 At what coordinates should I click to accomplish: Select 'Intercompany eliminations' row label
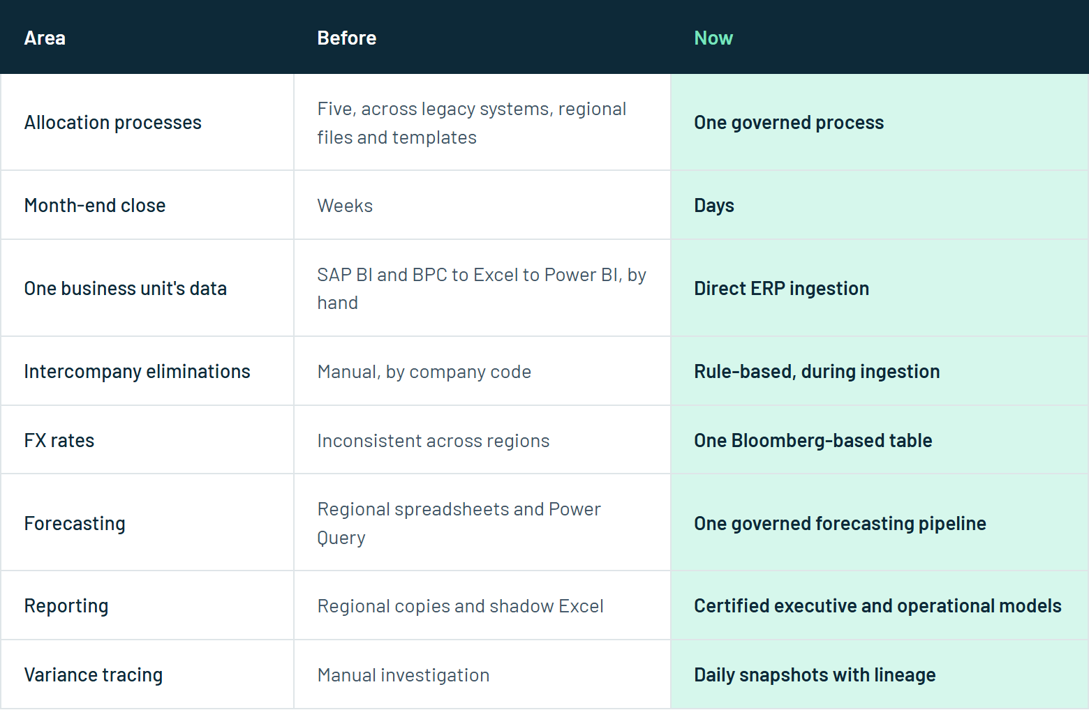pyautogui.click(x=138, y=372)
